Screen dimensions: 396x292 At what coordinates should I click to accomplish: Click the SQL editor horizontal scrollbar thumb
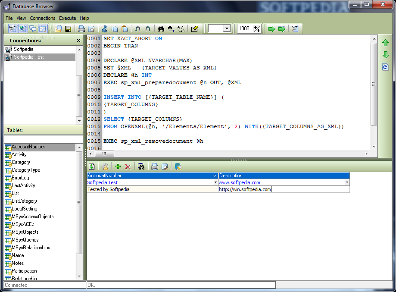pos(104,154)
